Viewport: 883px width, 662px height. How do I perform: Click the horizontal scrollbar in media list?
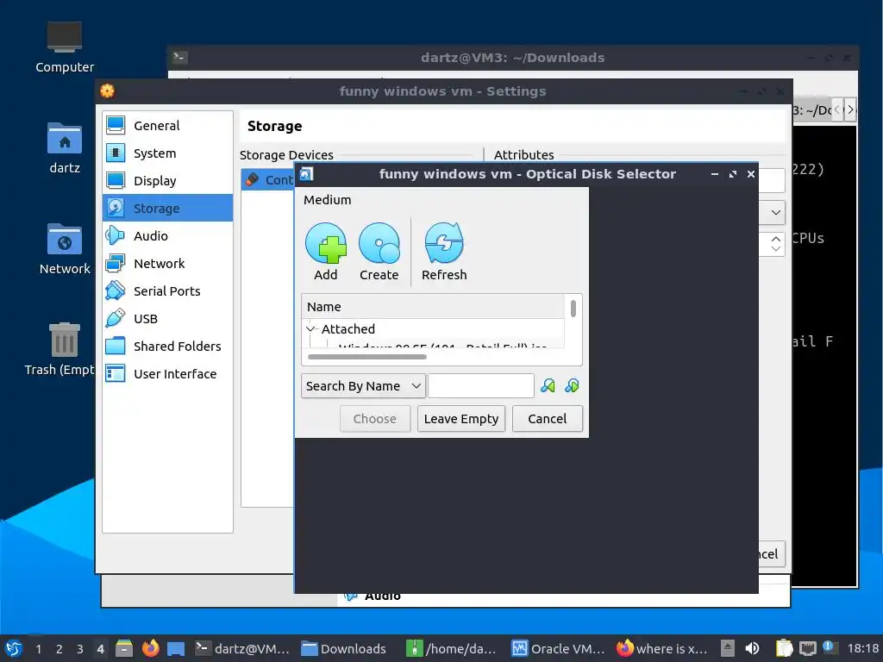click(x=367, y=356)
